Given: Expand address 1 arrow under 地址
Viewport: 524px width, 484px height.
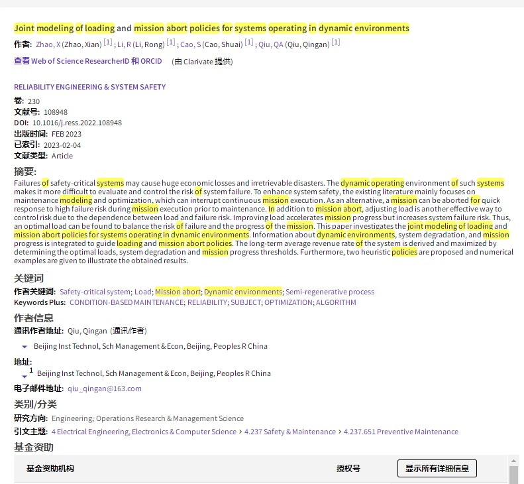Looking at the screenshot, I should [x=25, y=377].
